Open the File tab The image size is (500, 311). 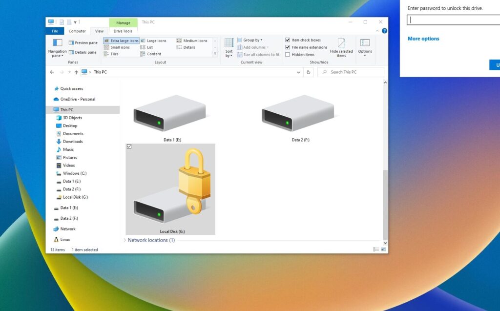pyautogui.click(x=55, y=31)
